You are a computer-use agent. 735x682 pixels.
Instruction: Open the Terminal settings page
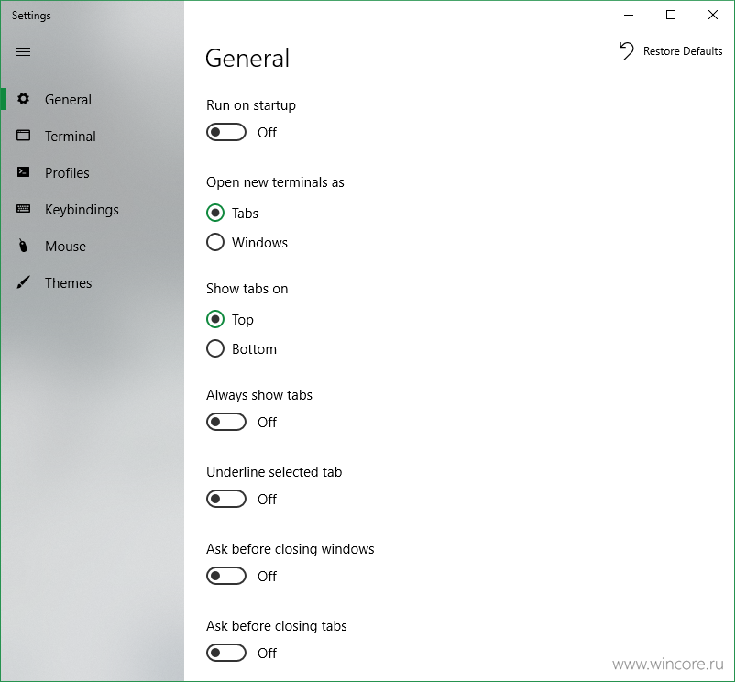pyautogui.click(x=71, y=136)
